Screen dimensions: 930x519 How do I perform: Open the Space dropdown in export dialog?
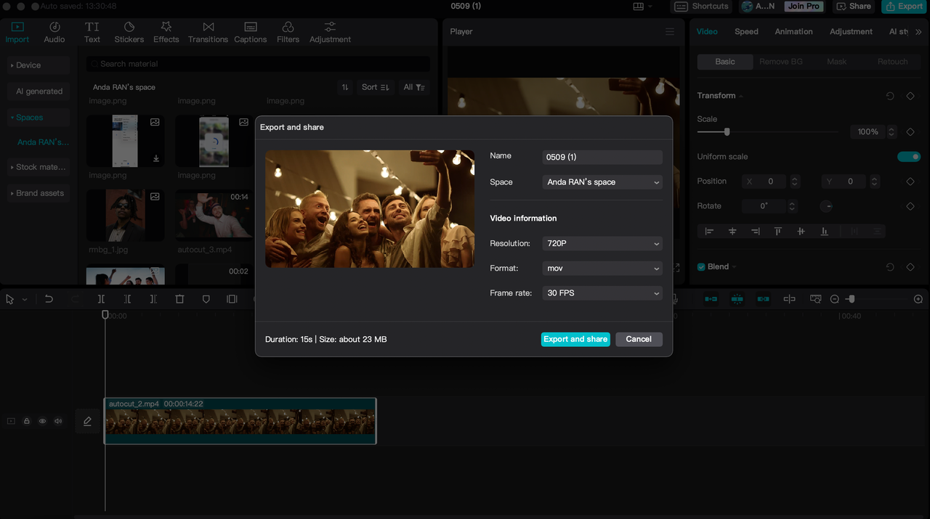coord(602,182)
